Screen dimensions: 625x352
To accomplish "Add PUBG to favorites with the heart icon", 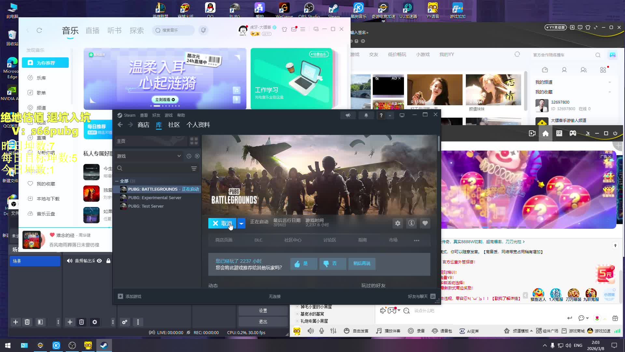I will coord(425,223).
